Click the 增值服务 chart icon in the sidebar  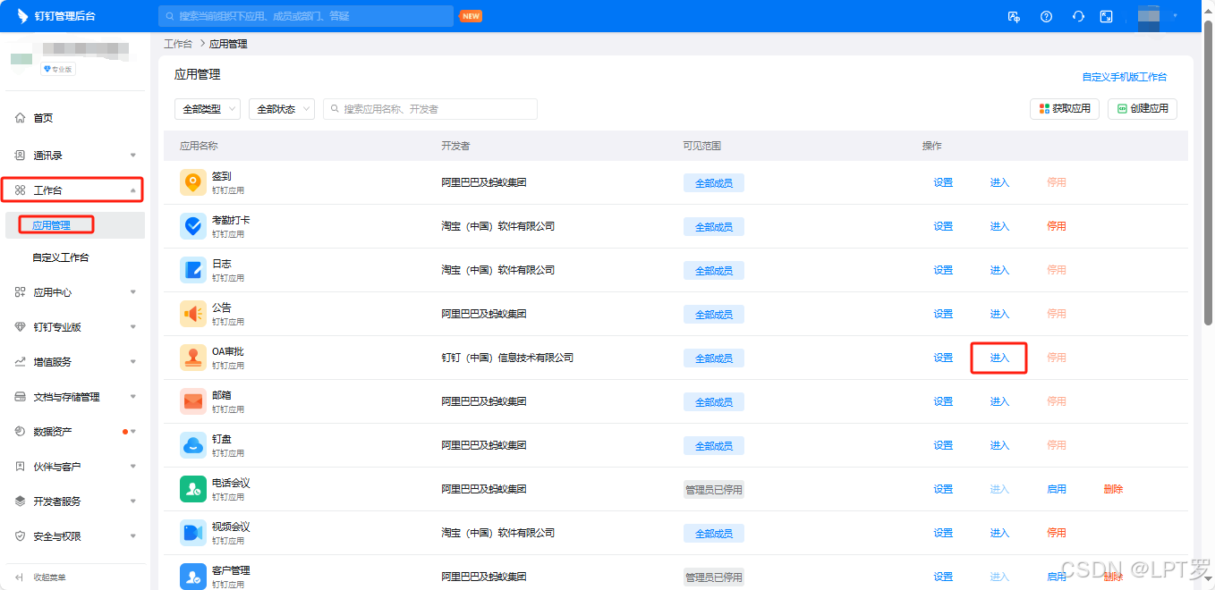(20, 362)
